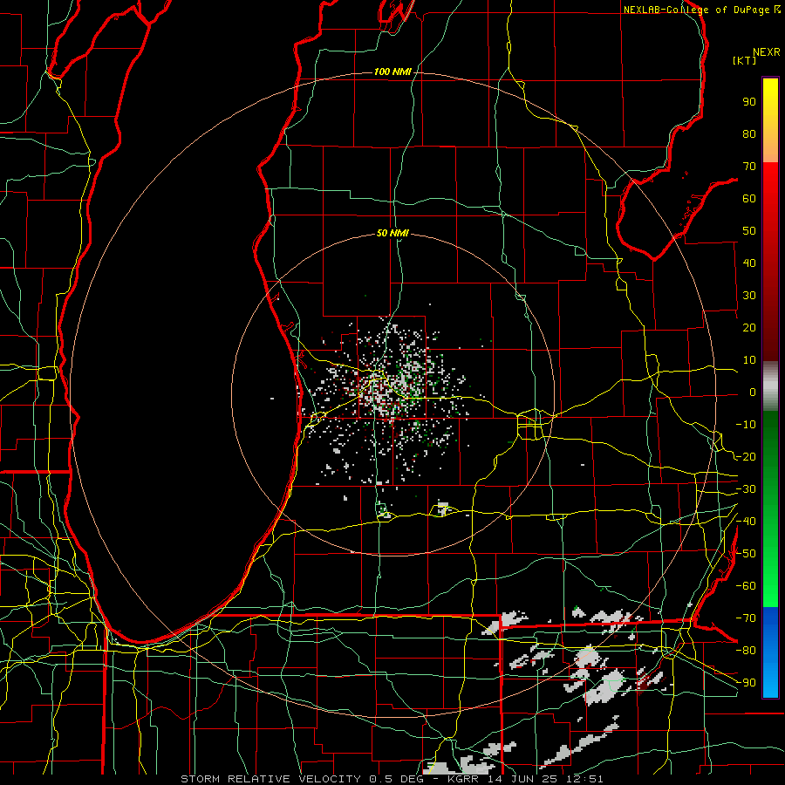The image size is (785, 785).
Task: Click the -40 value on the scale
Action: click(x=746, y=522)
